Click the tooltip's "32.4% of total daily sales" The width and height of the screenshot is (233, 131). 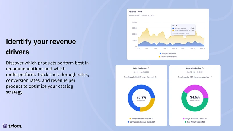click(181, 33)
